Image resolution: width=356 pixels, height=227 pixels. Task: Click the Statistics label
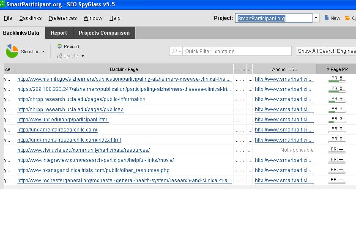[30, 52]
